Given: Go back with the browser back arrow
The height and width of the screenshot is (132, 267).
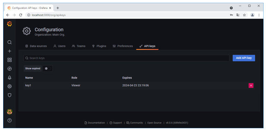Looking at the screenshot, I should coord(8,15).
